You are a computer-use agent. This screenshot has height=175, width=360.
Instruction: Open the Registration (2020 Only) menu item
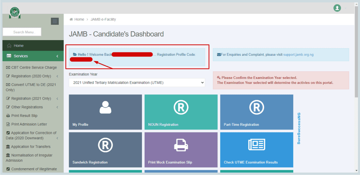coord(31,76)
